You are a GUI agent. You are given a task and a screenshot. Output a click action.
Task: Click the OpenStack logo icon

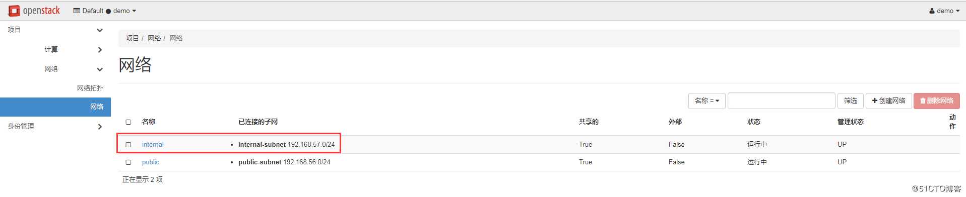tap(14, 11)
